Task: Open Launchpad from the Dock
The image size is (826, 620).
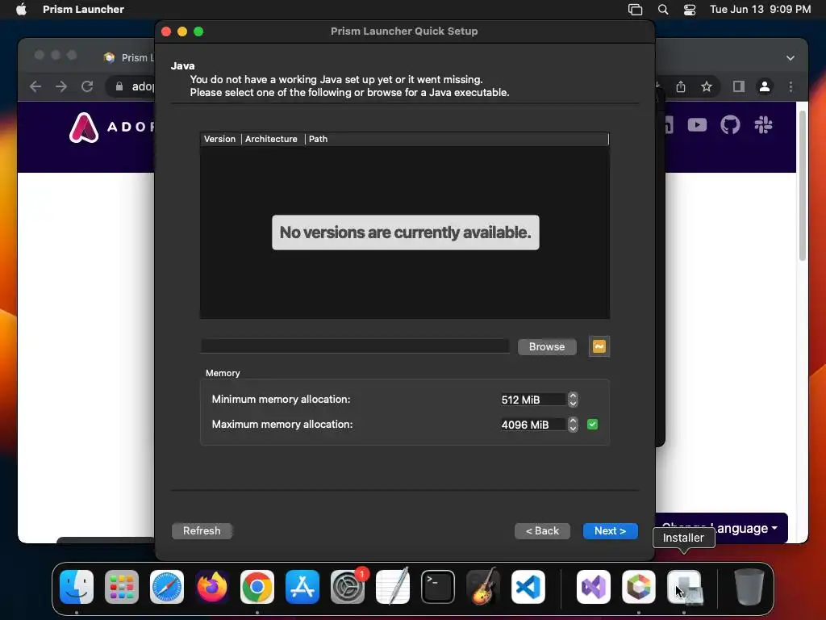Action: coord(122,587)
